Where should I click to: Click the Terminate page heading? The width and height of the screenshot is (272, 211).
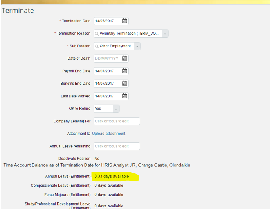tap(18, 11)
